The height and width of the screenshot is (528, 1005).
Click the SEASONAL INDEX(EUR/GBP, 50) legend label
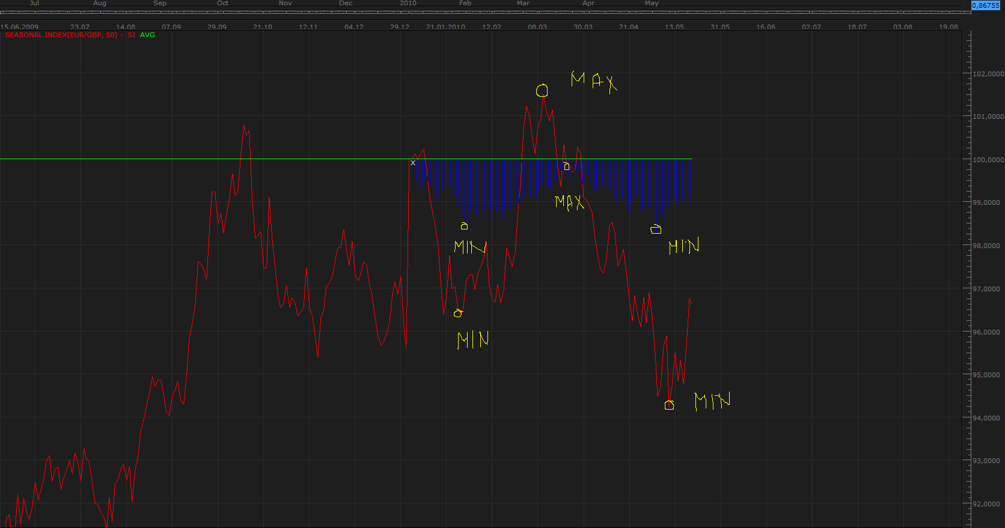click(x=61, y=35)
